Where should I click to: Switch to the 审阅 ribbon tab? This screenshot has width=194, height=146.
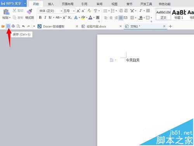click(x=99, y=4)
